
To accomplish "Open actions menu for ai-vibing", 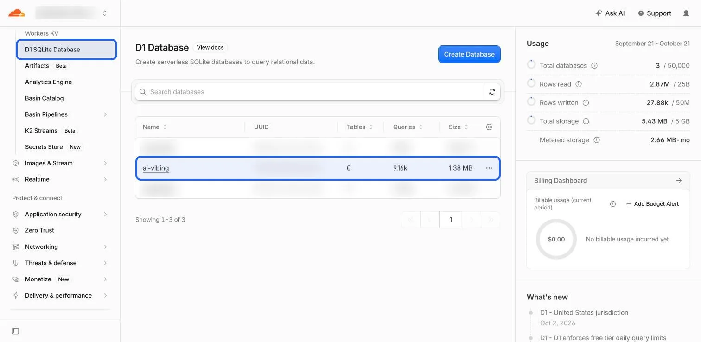I will pos(489,168).
